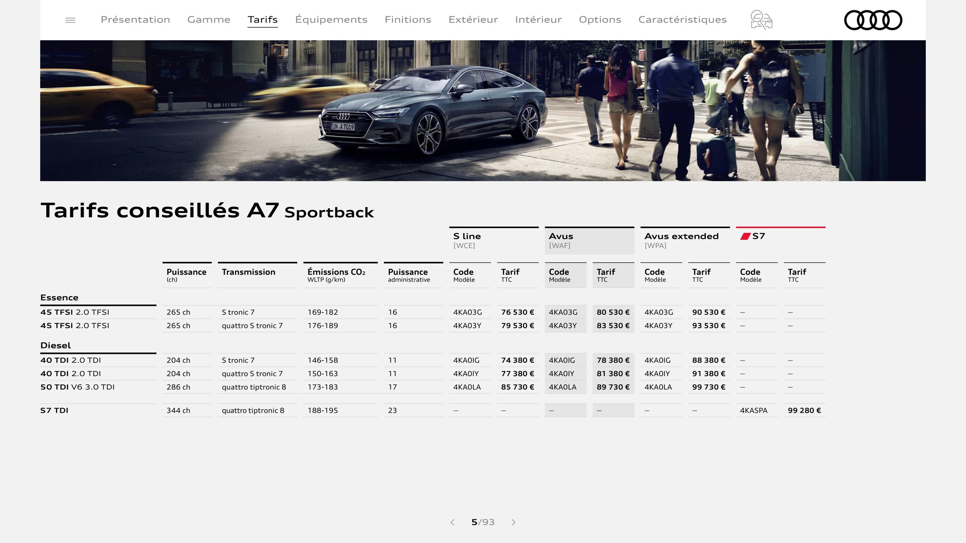Click the A7 Sportback banner image
Image resolution: width=966 pixels, height=543 pixels.
tap(483, 111)
